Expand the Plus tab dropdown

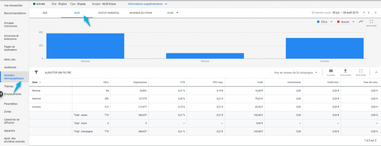coord(173,13)
